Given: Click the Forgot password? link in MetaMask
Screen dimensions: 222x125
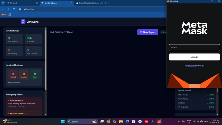Looking at the screenshot, I should [194, 66].
